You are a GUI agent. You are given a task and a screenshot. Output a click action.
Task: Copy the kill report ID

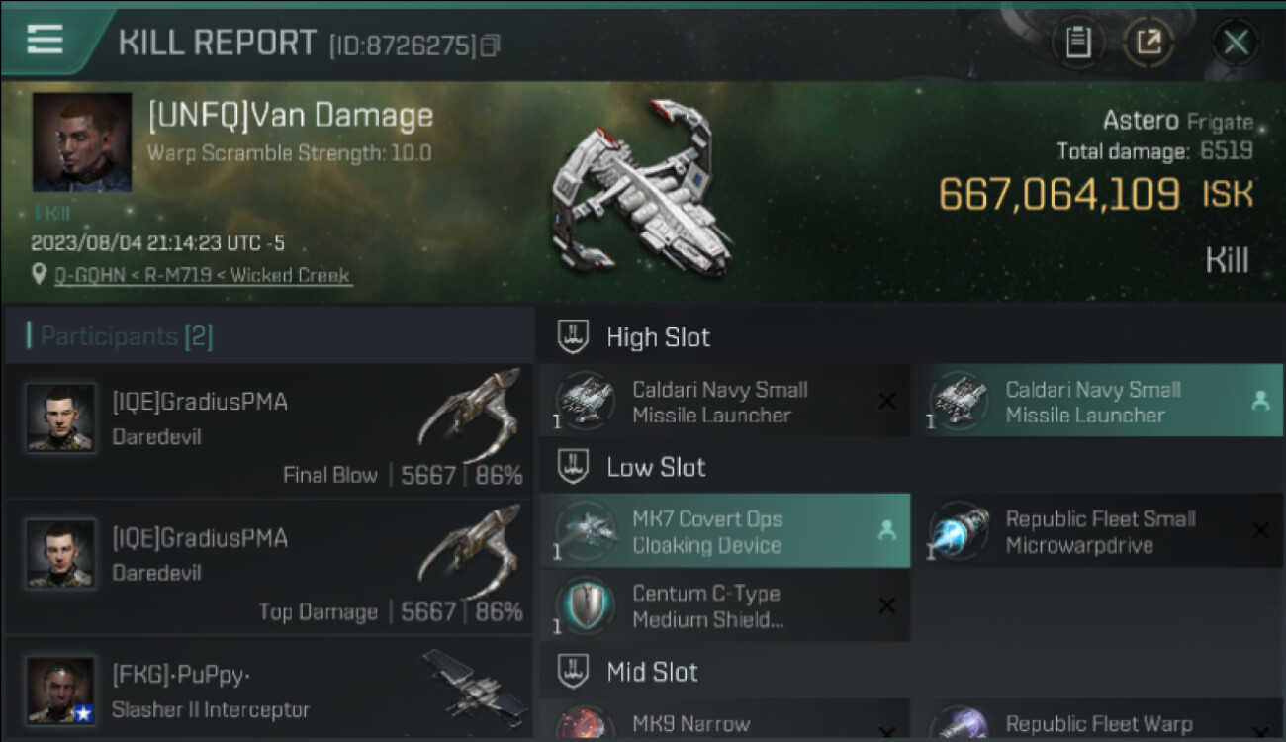490,46
